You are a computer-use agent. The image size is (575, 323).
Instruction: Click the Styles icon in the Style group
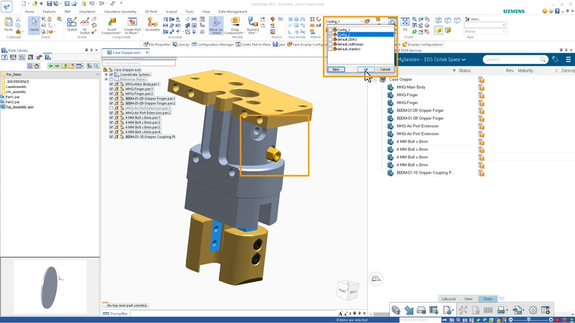[467, 19]
